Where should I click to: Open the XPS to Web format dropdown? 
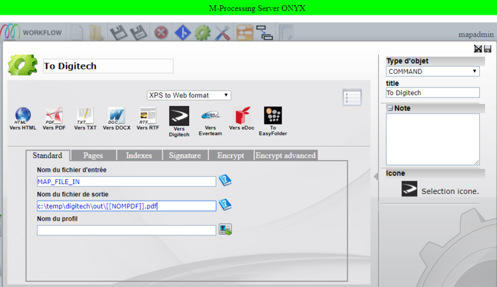pos(189,95)
